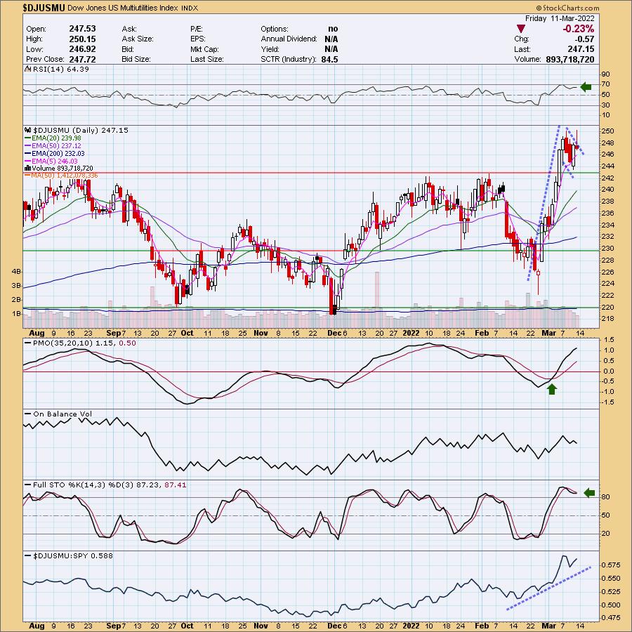This screenshot has width=632, height=632.
Task: Click the purple EMA(50) legend line marker
Action: pos(28,145)
